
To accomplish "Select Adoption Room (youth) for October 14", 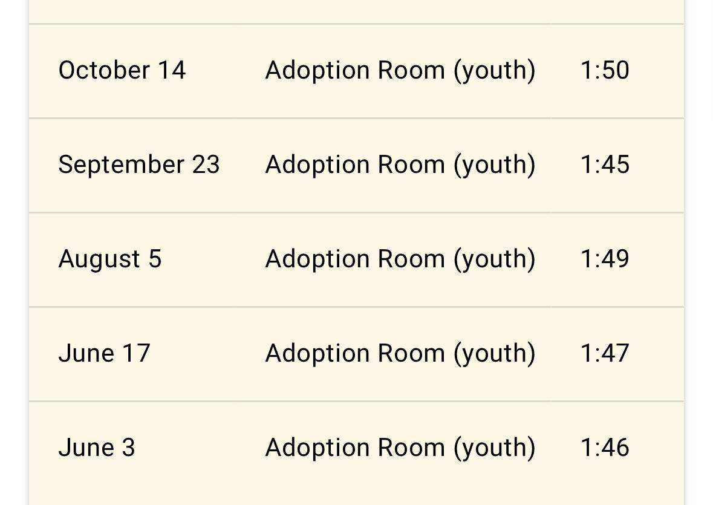I will point(400,70).
